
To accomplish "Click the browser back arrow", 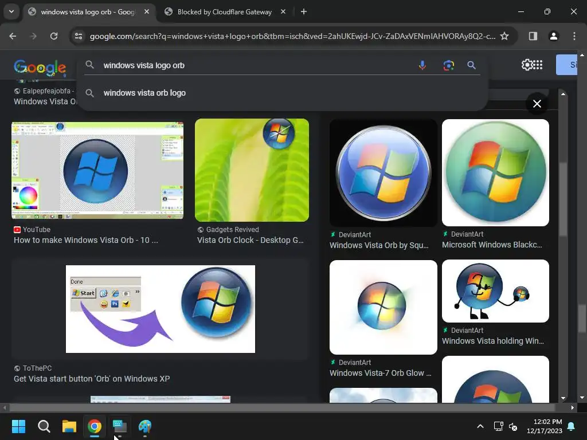I will tap(13, 36).
